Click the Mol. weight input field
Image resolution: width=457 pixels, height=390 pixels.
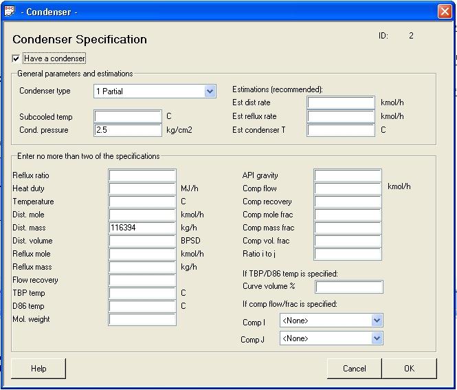click(x=142, y=319)
